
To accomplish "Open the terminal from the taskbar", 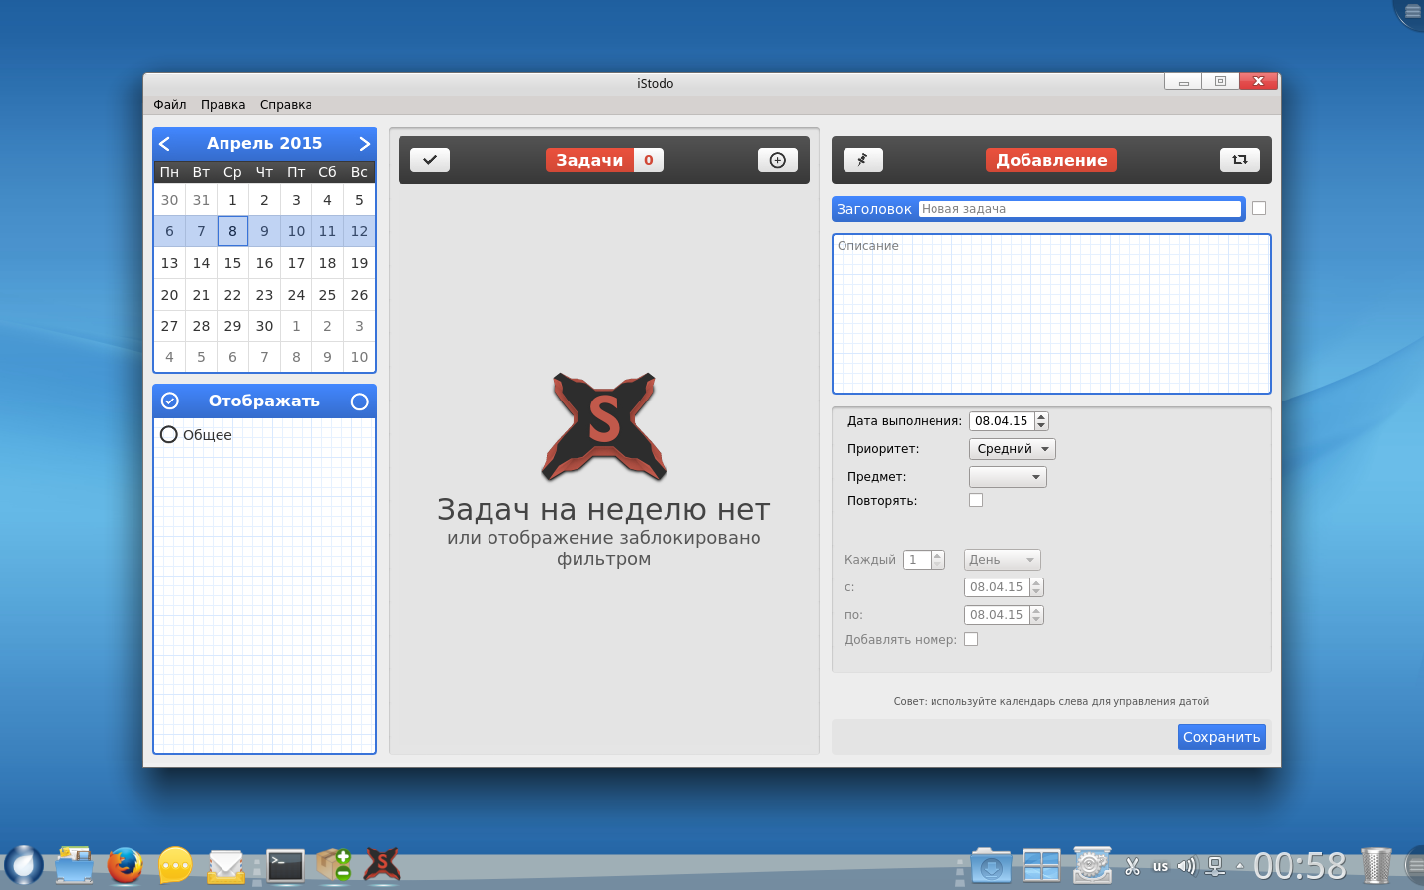I will tap(285, 866).
